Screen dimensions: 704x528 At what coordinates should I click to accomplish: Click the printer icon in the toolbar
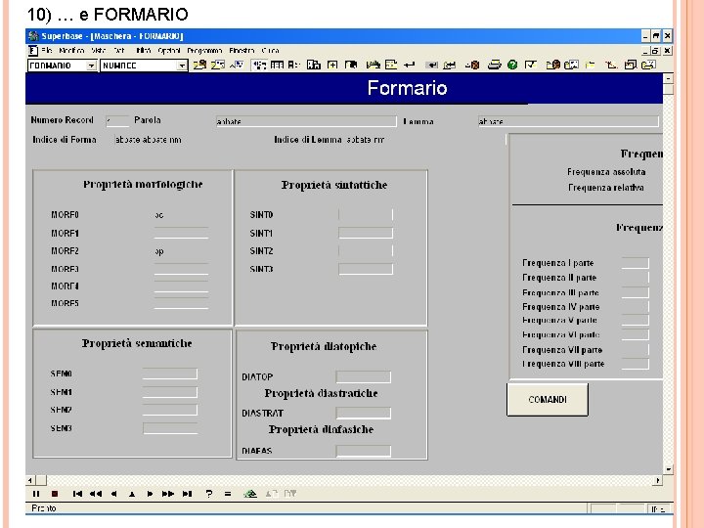(494, 66)
